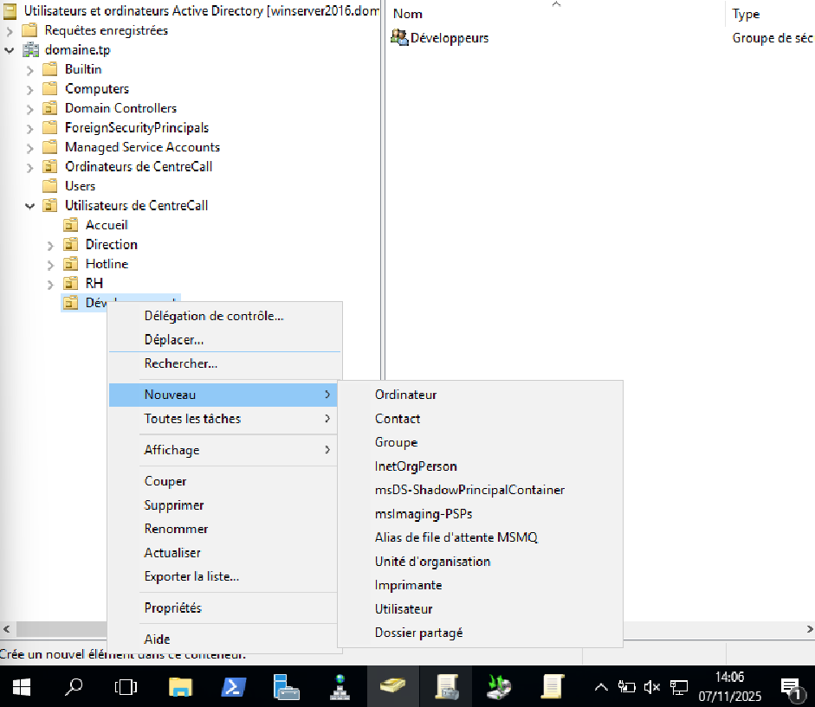Expand the Hotline organizational unit
The image size is (815, 707).
[x=50, y=264]
